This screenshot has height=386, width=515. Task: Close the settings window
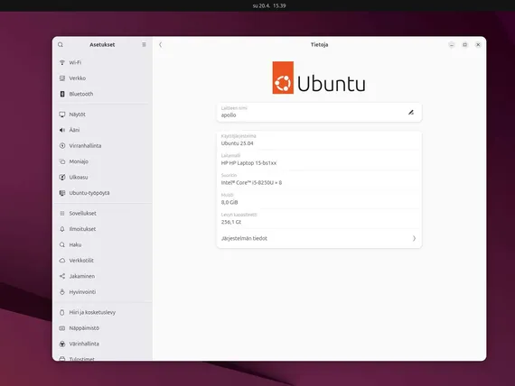[478, 44]
